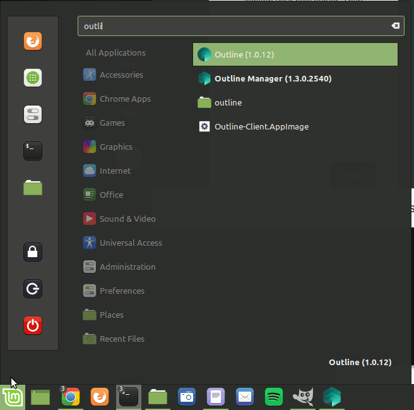Open the Graphics category

click(x=108, y=147)
